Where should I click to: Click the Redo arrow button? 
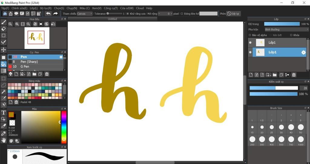[x=56, y=13]
